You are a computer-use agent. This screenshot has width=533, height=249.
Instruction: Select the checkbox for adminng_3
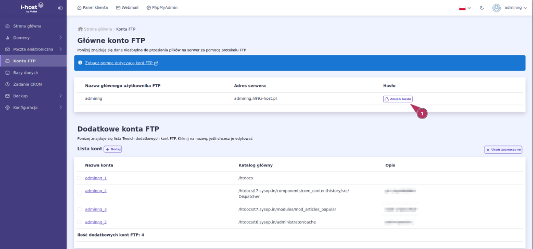coord(79,209)
